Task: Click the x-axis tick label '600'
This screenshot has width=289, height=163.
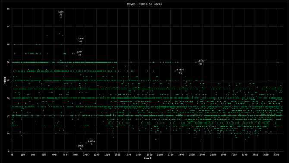Action: coord(54,155)
